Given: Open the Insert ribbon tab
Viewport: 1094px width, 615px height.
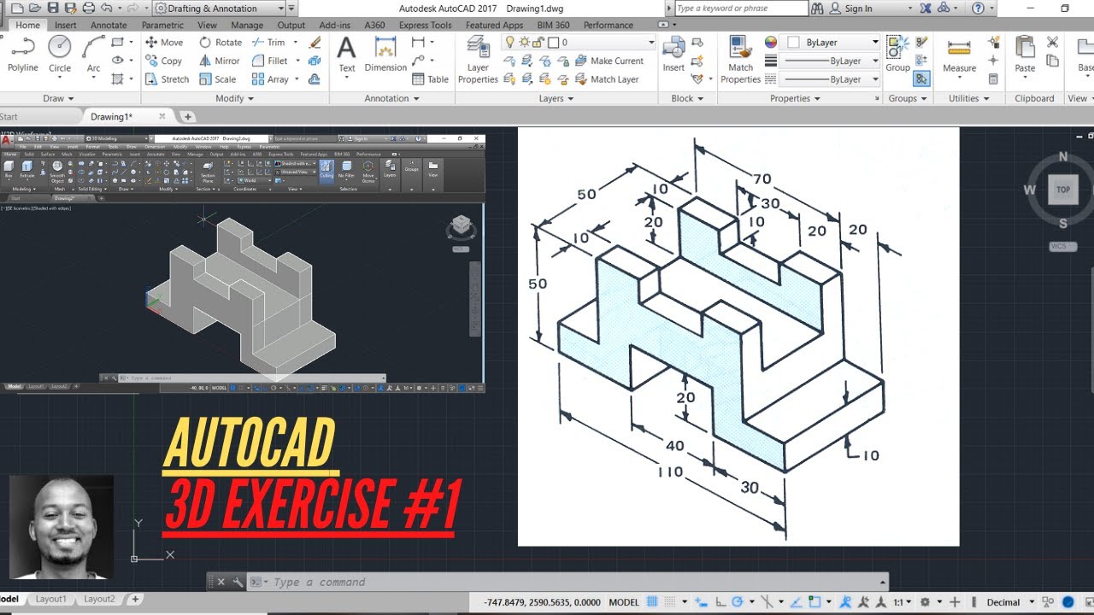Looking at the screenshot, I should (66, 25).
